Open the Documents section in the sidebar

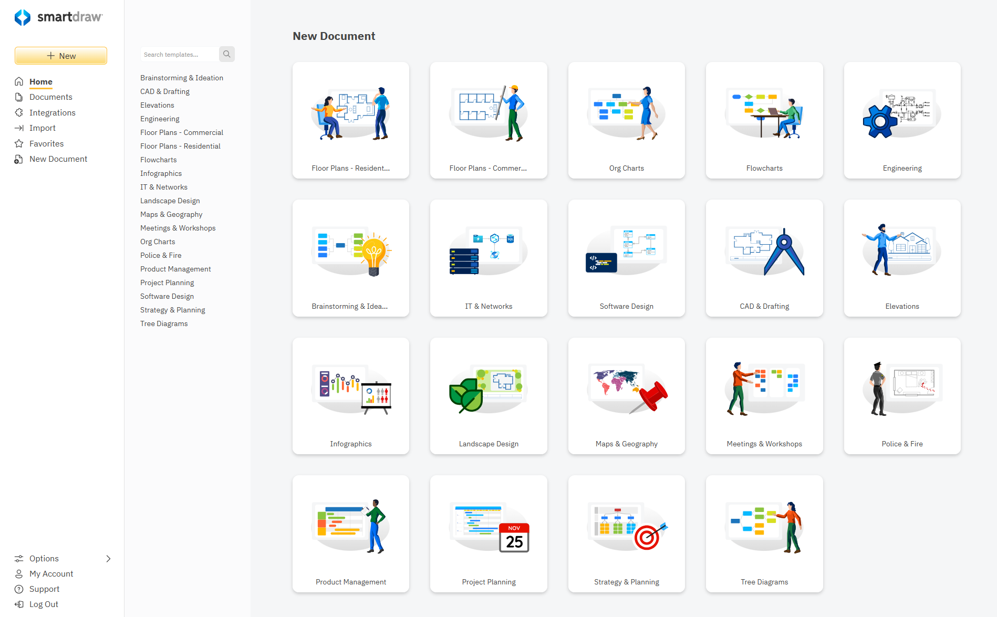click(x=51, y=97)
